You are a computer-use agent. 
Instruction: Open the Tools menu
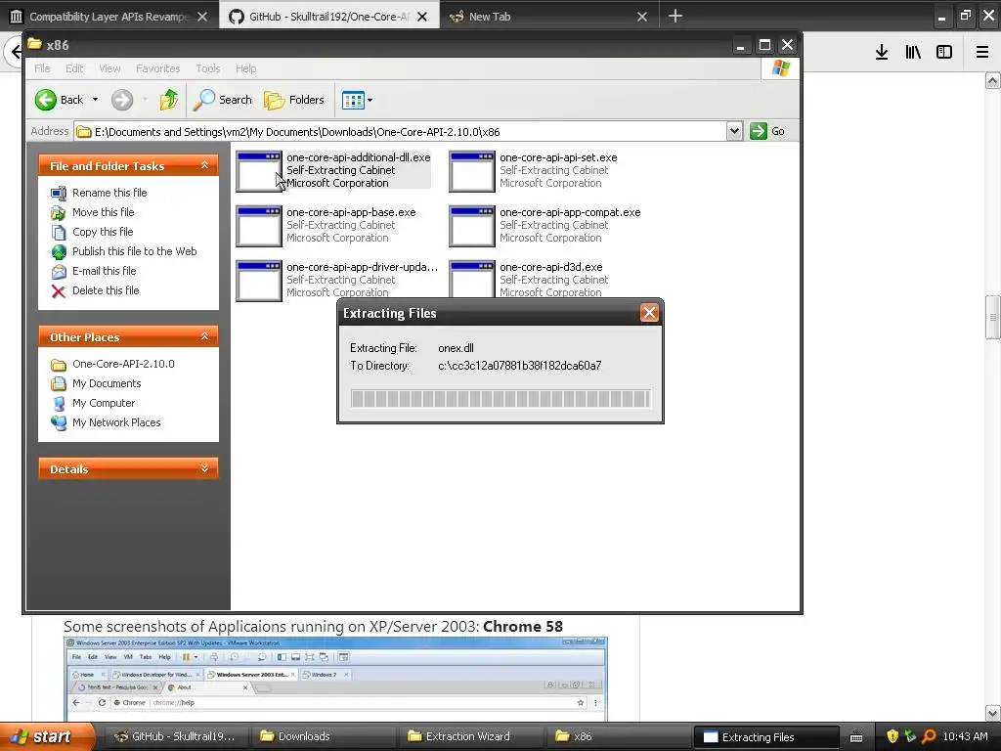207,68
